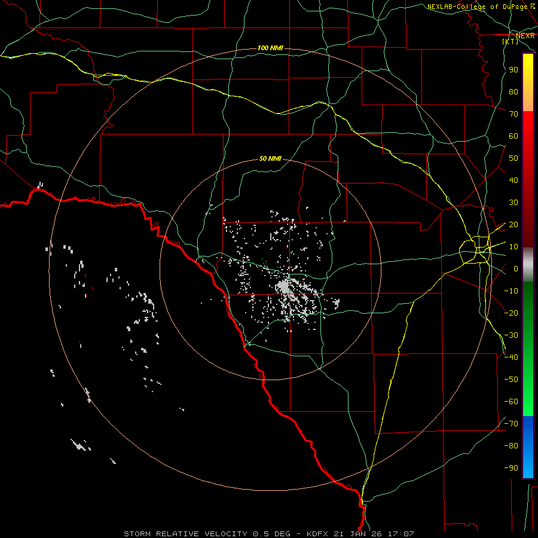
Task: Click the 80 value on velocity scale
Action: pos(513,92)
